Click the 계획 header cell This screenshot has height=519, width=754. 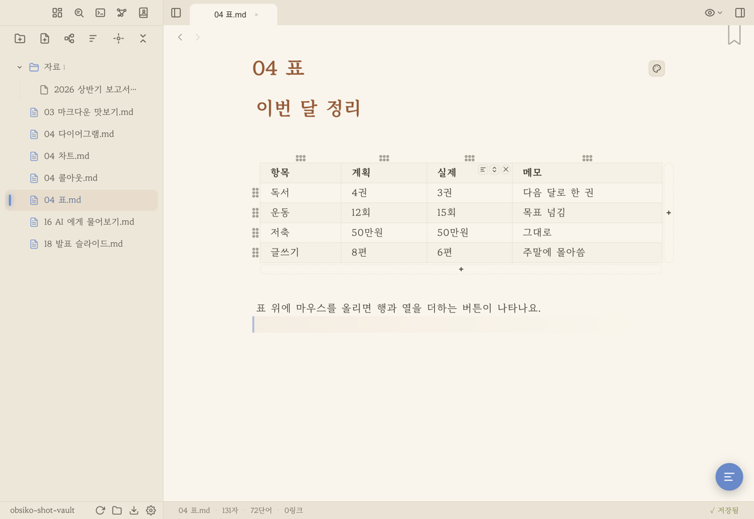tap(384, 173)
